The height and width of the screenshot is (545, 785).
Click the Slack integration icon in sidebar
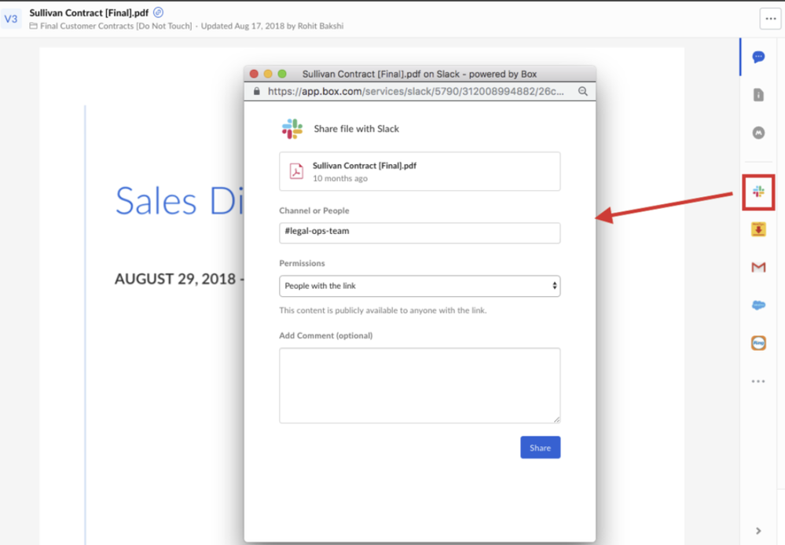click(758, 192)
